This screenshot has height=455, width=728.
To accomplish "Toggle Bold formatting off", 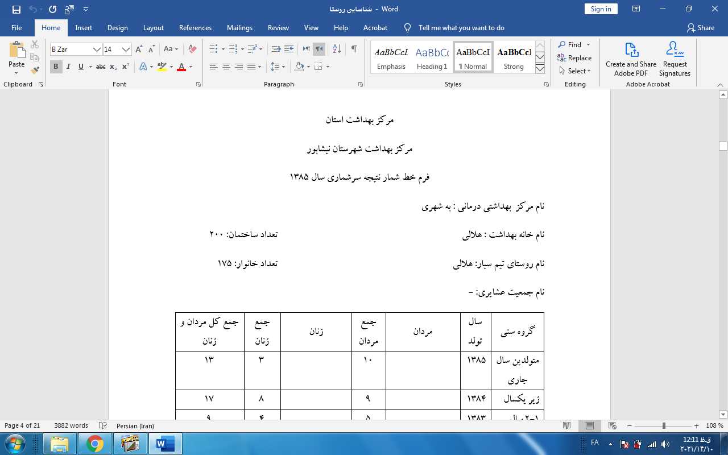I will point(56,67).
